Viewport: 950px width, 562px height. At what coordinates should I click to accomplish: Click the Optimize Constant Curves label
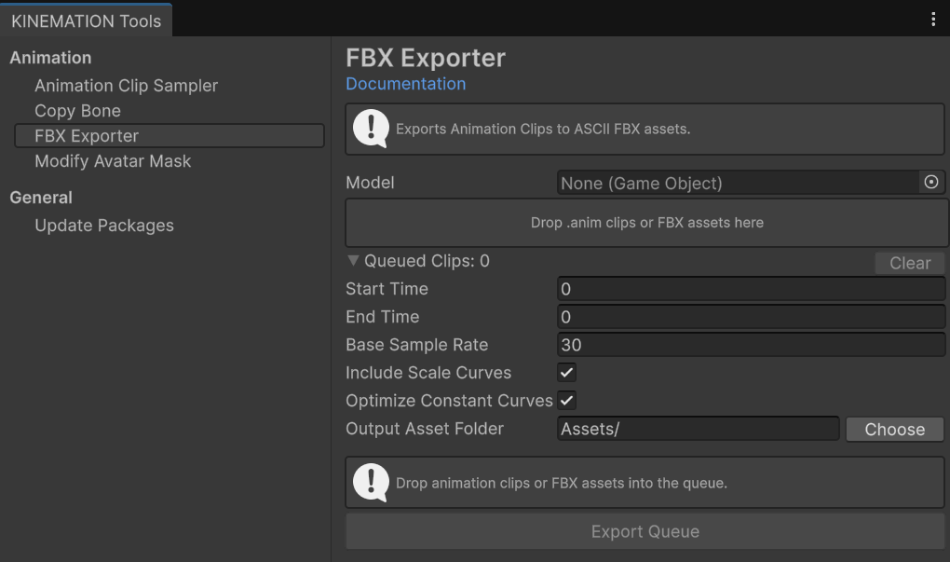point(450,401)
